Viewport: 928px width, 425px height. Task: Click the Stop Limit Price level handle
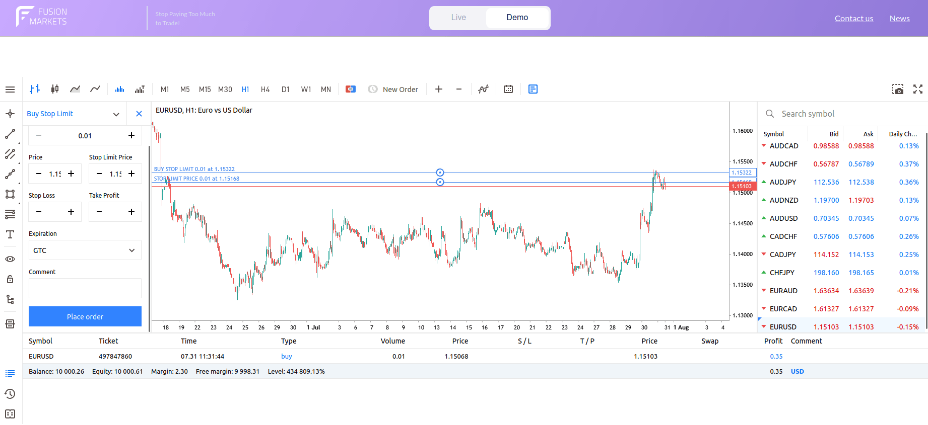click(x=440, y=182)
